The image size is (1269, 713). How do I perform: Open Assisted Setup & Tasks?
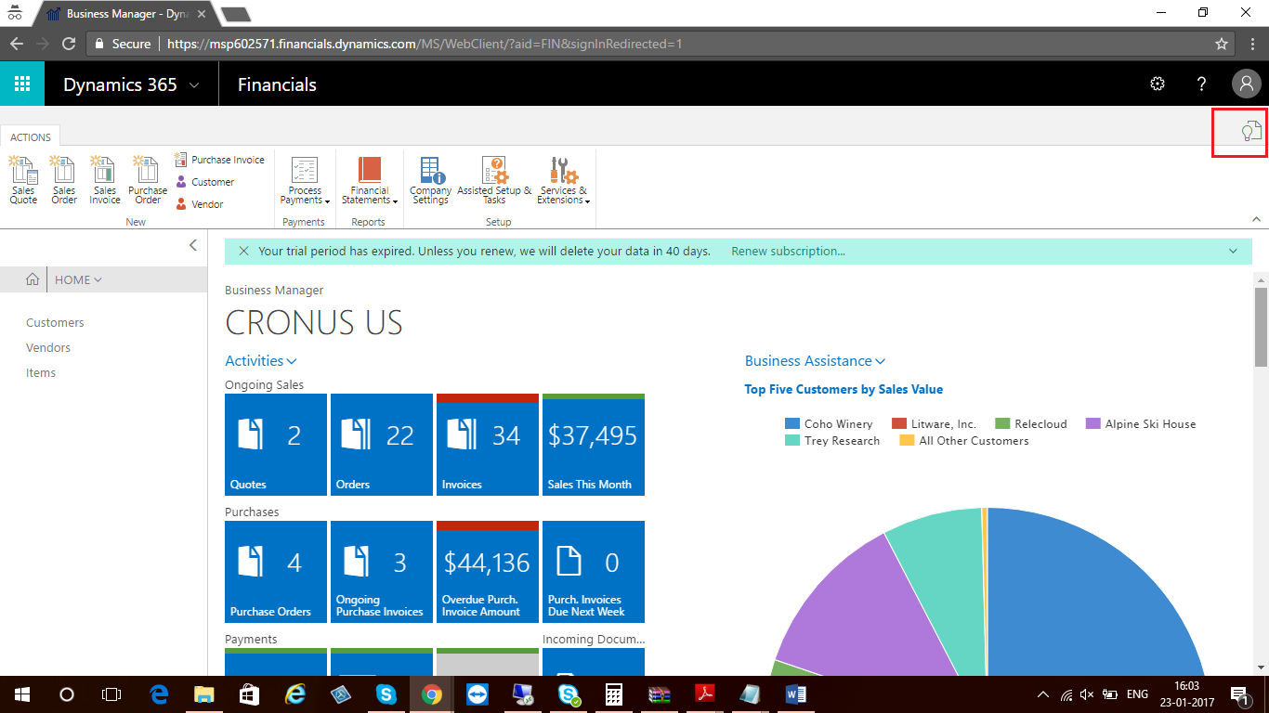tap(494, 181)
